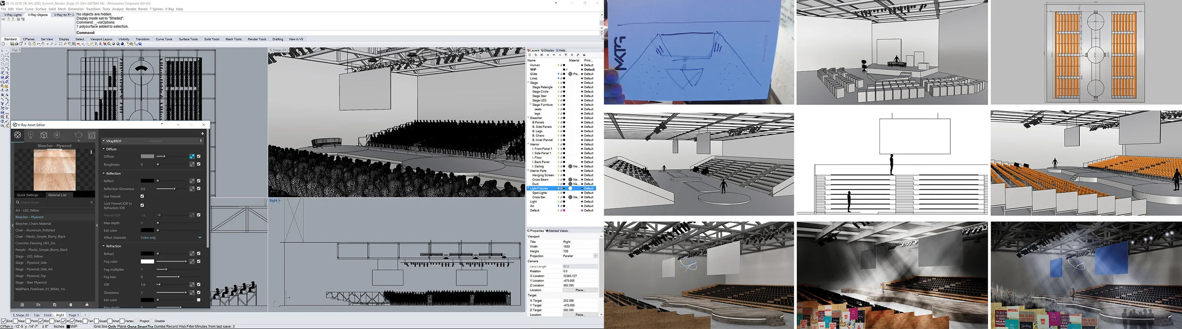This screenshot has width=1182, height=329.
Task: Select the Chair - Aluminum_Polished material
Action: [x=35, y=230]
